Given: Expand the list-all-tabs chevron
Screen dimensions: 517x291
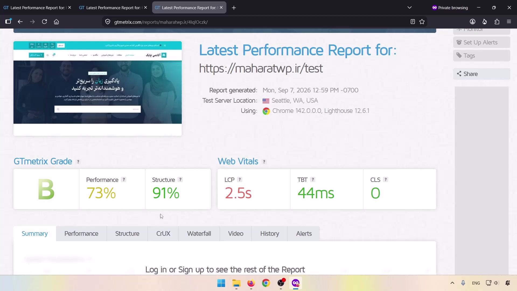Looking at the screenshot, I should point(410,8).
